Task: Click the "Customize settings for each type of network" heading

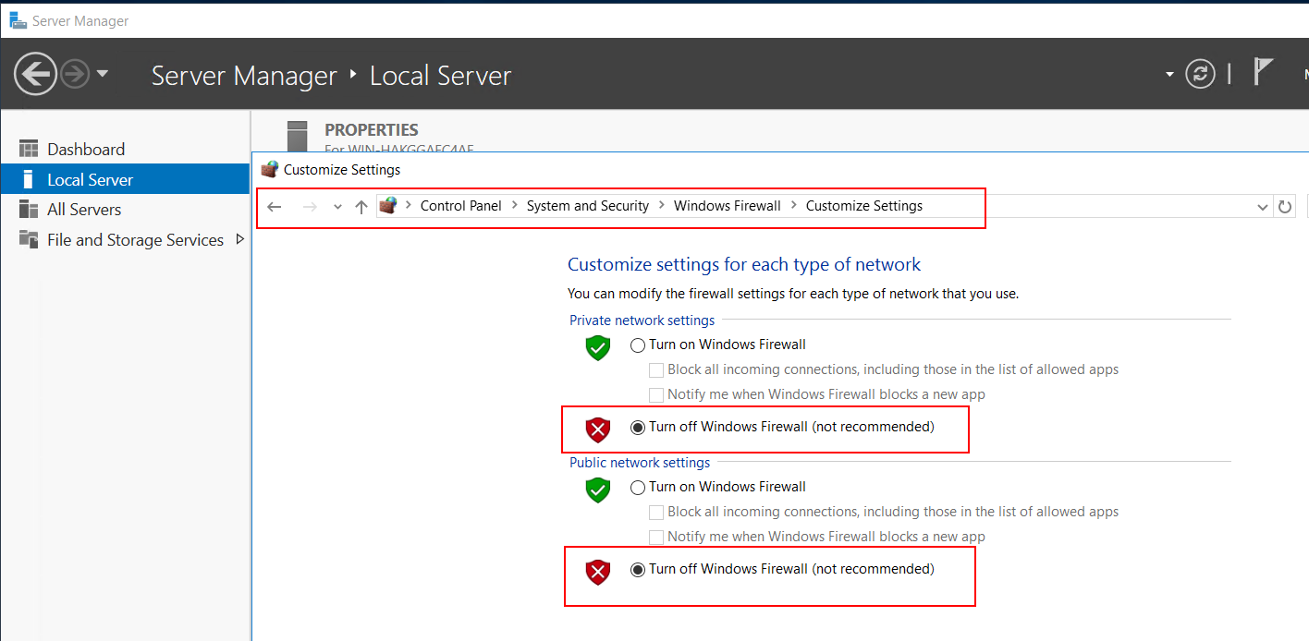Action: point(744,265)
